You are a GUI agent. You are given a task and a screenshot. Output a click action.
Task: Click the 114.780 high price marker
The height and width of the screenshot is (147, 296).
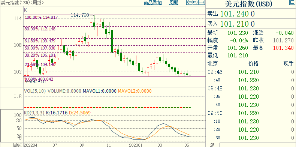(x=80, y=15)
